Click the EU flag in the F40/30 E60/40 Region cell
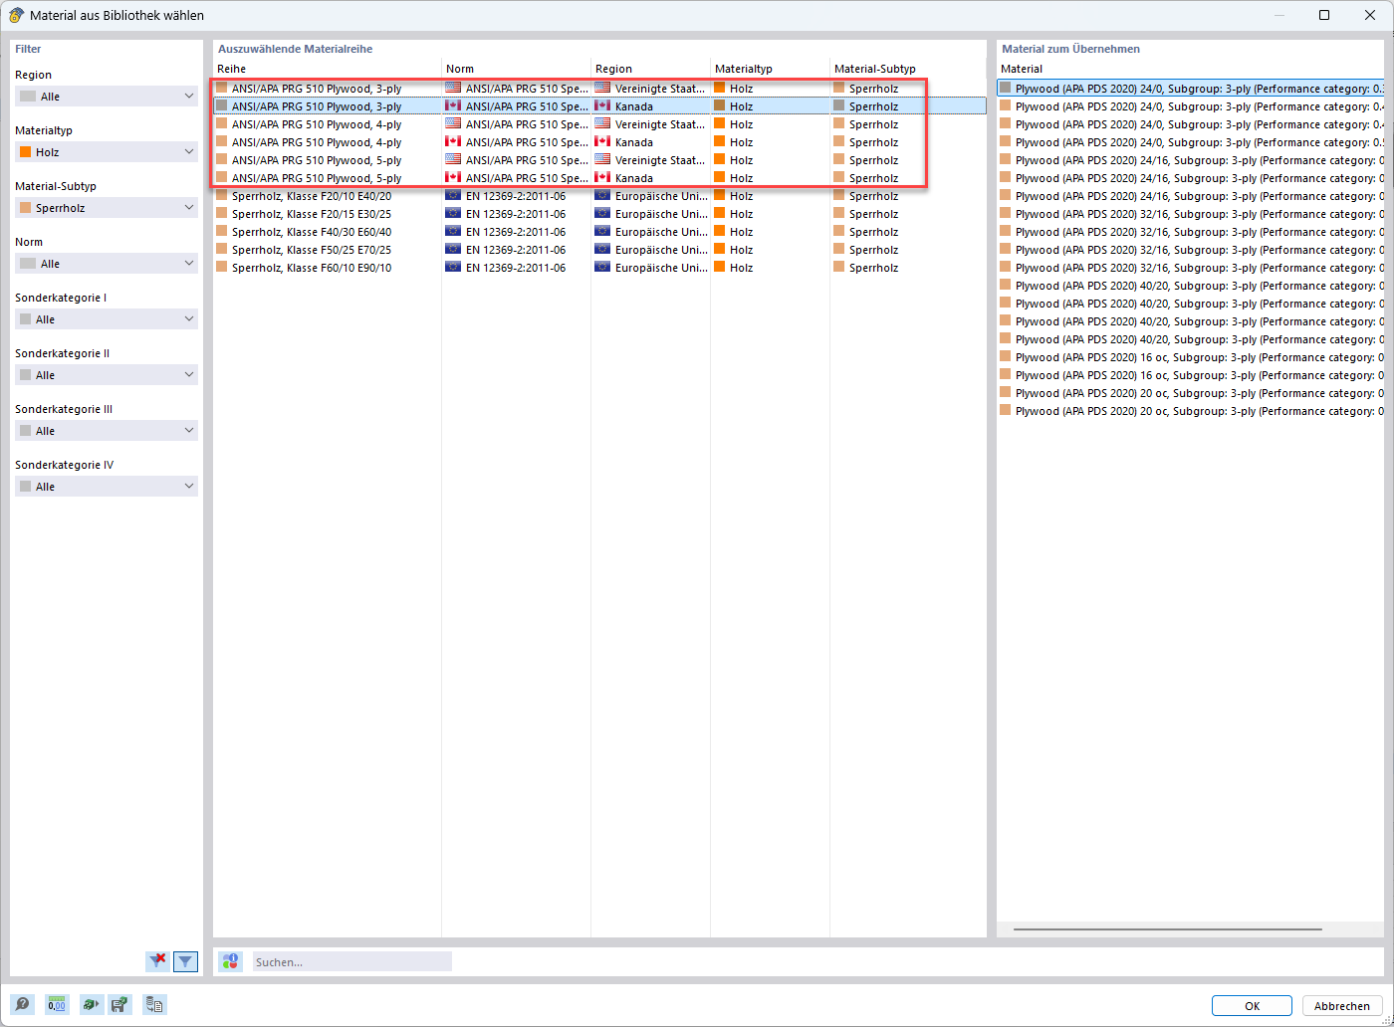1394x1027 pixels. pyautogui.click(x=602, y=232)
